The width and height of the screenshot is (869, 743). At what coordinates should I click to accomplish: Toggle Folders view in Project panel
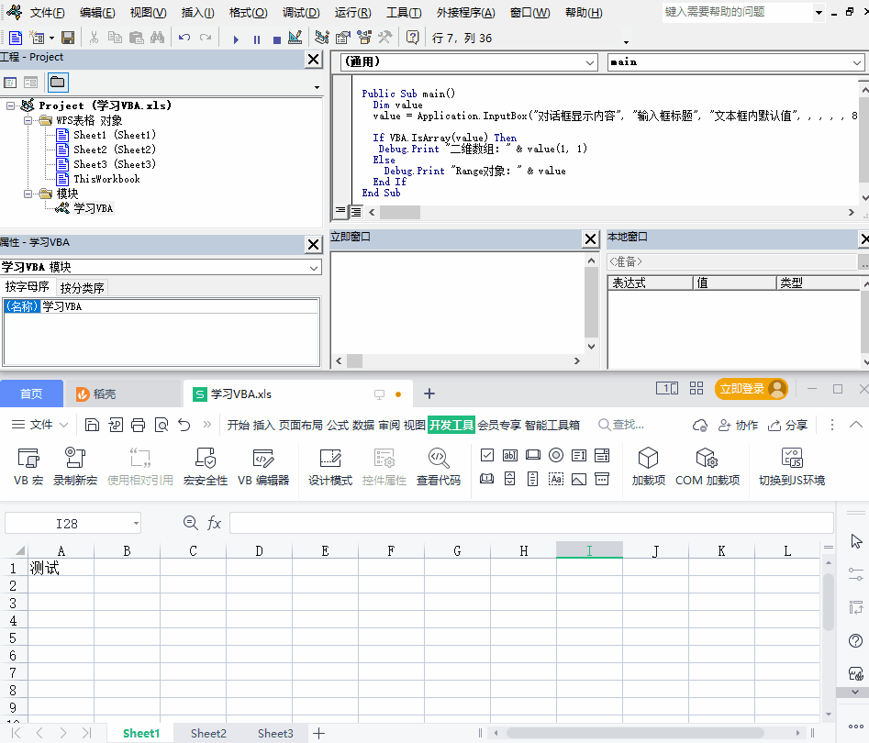[x=58, y=83]
